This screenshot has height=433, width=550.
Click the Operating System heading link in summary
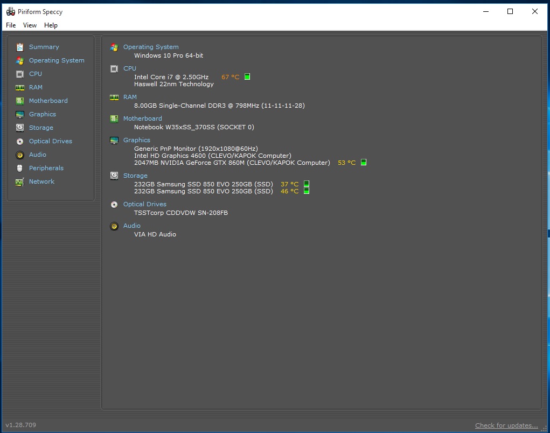click(151, 47)
